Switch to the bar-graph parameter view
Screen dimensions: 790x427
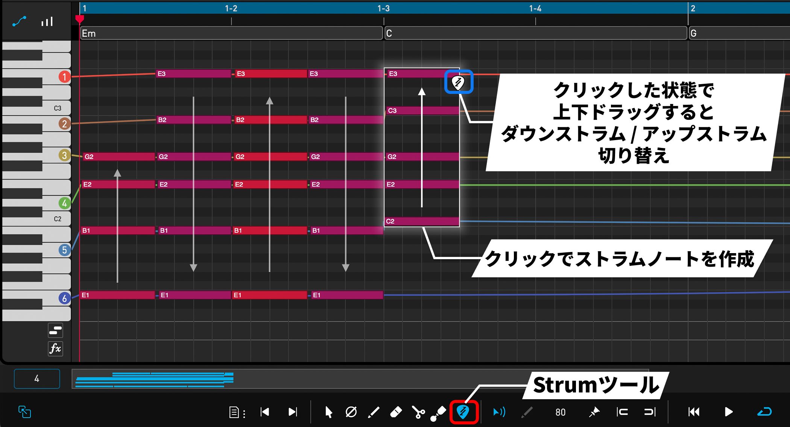(46, 21)
